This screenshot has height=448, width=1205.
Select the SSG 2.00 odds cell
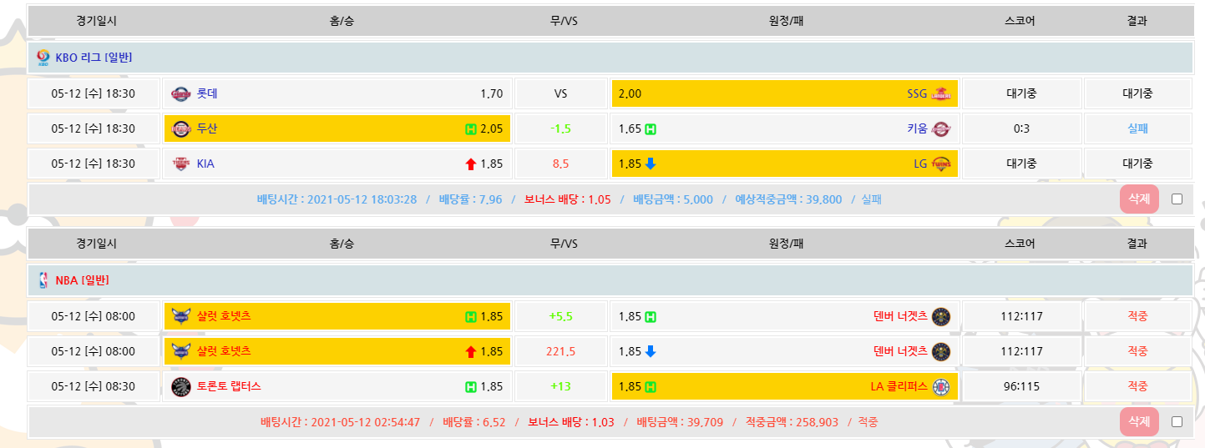[784, 93]
